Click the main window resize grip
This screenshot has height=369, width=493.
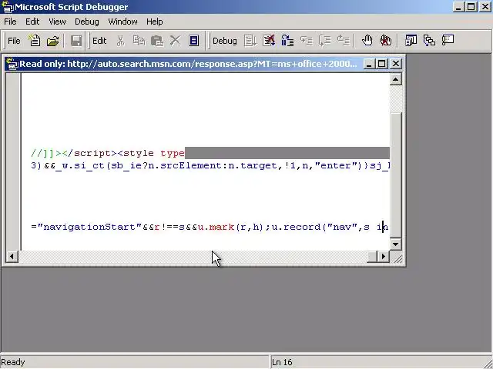[488, 364]
